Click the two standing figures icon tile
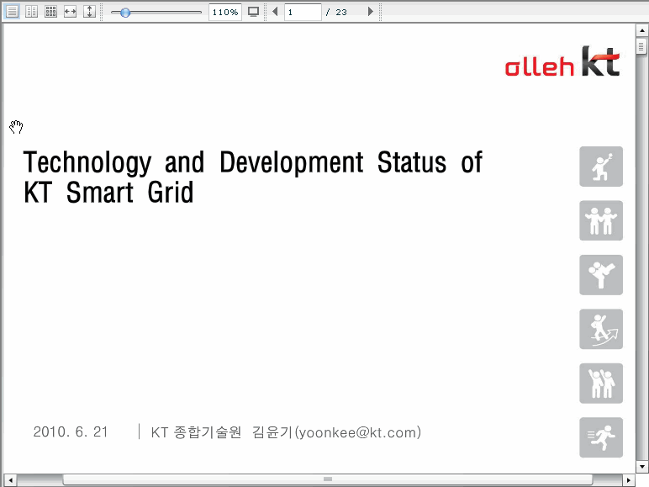This screenshot has height=487, width=649. [x=601, y=220]
